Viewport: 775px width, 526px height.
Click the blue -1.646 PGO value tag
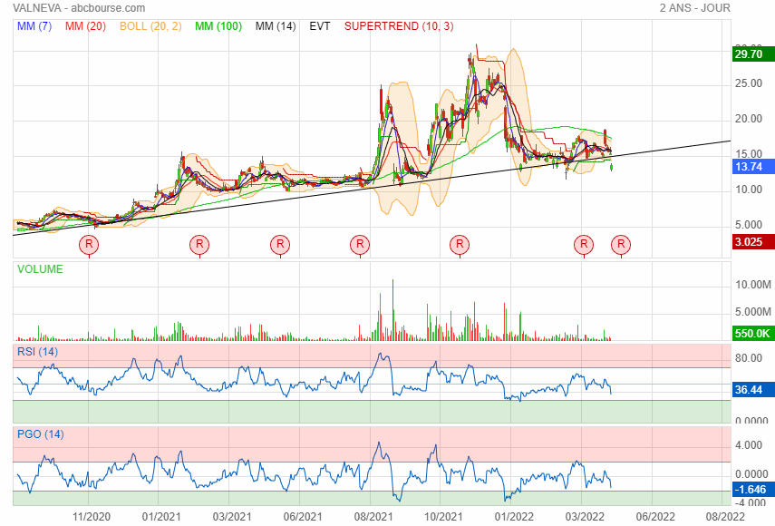[x=753, y=490]
